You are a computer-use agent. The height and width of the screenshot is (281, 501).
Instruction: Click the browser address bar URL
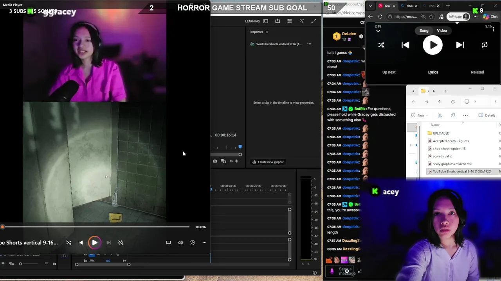click(x=405, y=17)
